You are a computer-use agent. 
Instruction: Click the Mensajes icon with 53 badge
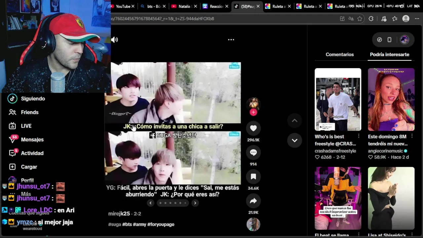click(13, 139)
